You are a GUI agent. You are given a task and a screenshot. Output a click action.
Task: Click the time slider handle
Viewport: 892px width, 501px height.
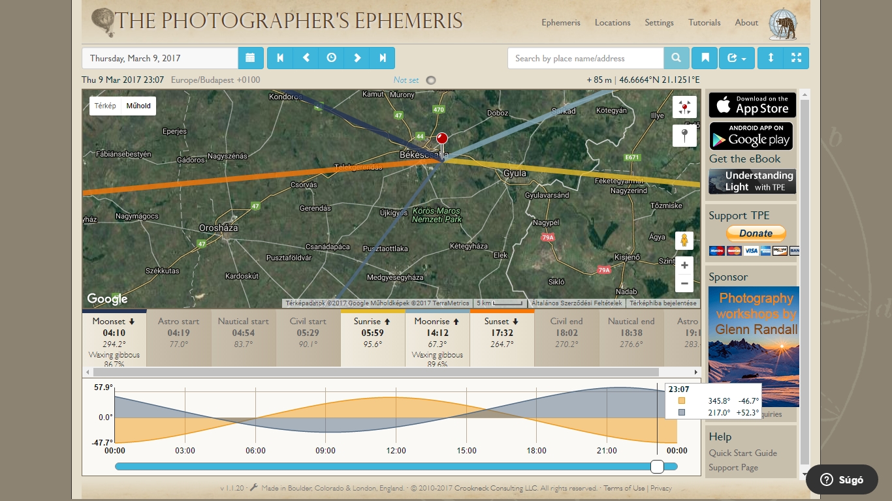coord(658,466)
